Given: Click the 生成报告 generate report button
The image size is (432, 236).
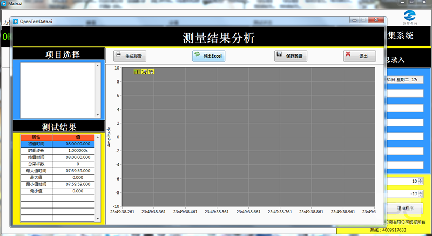Looking at the screenshot, I should coord(130,56).
